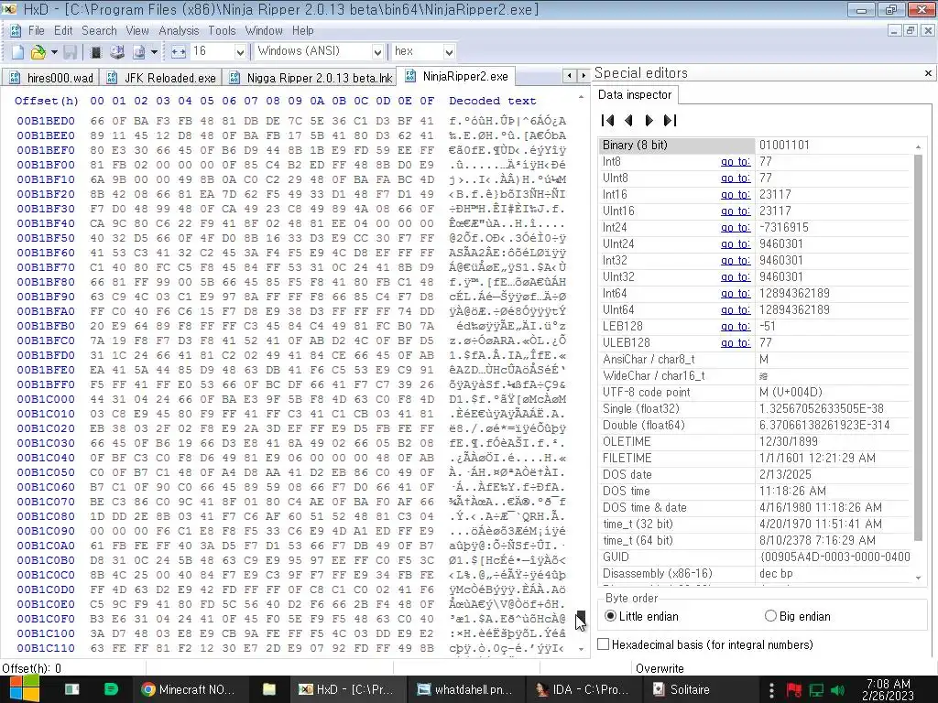
Task: Click file icon on hires000.wad tab
Action: tap(14, 78)
